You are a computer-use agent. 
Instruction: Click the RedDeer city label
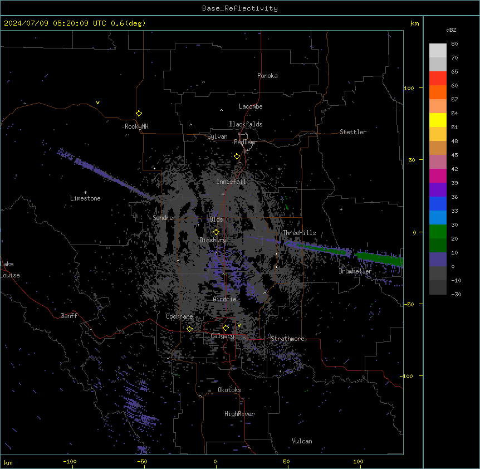[x=245, y=142]
